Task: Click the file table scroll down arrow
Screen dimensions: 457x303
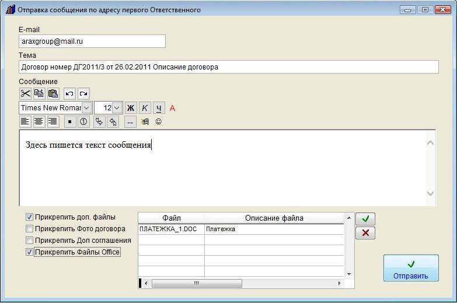Action: (349, 274)
